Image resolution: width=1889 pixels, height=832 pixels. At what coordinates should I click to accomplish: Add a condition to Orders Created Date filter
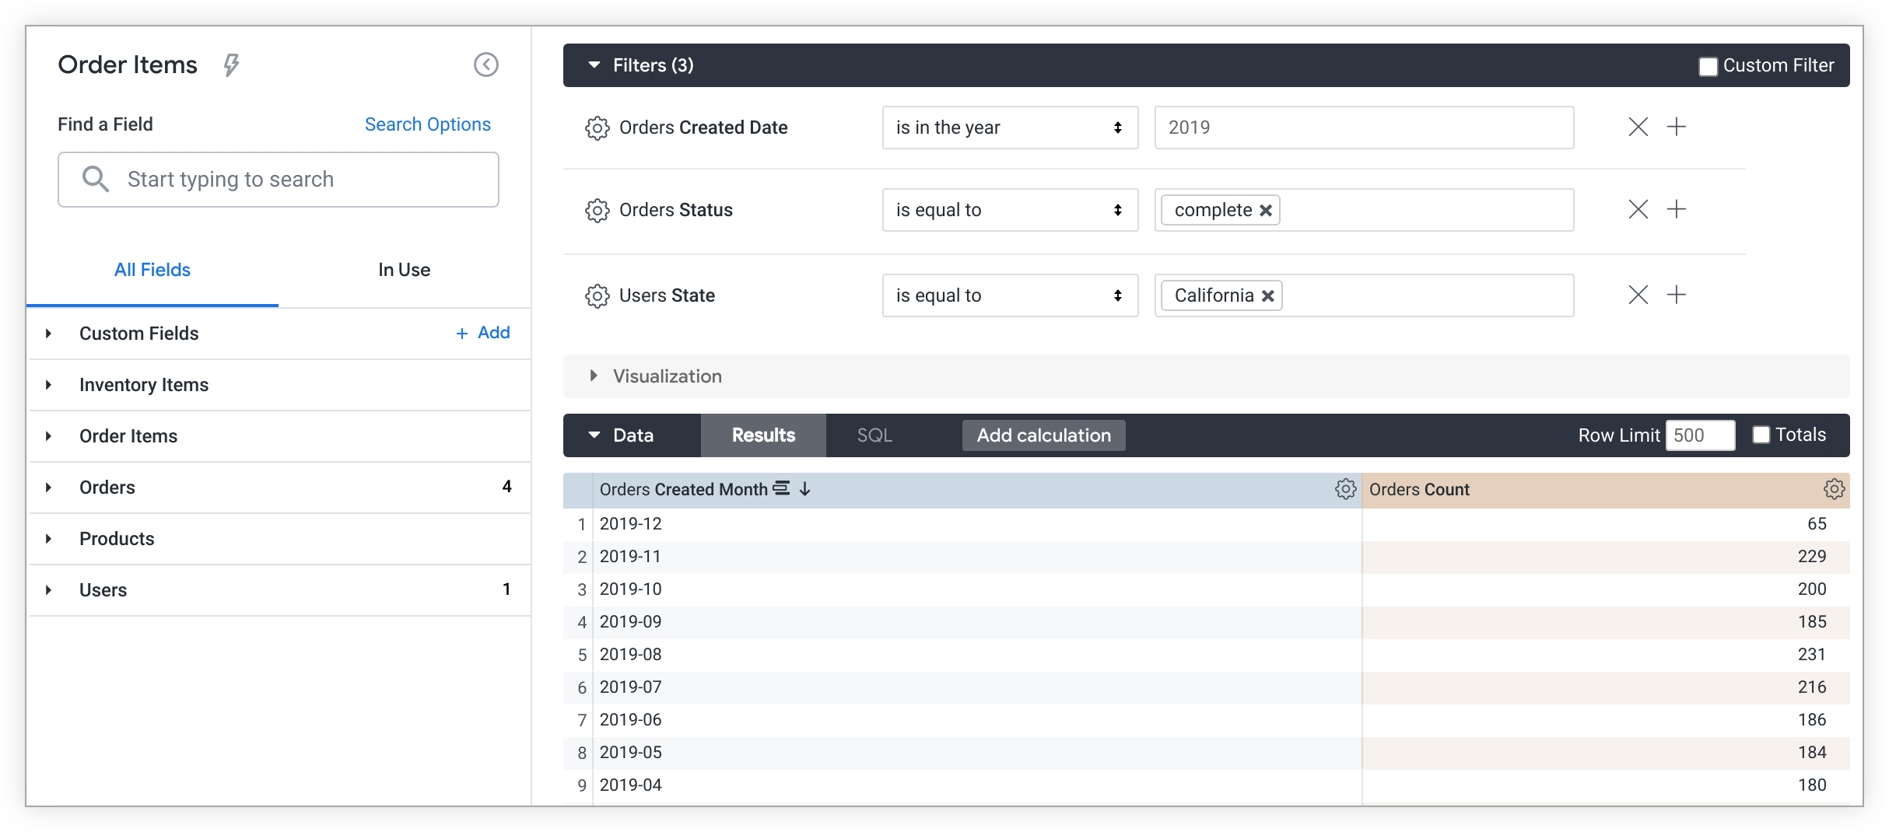1677,127
